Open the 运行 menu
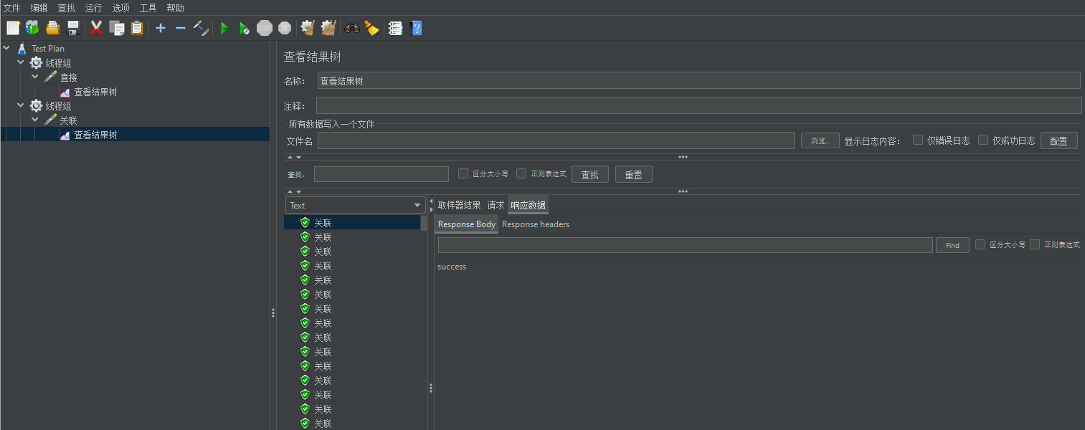 tap(93, 8)
